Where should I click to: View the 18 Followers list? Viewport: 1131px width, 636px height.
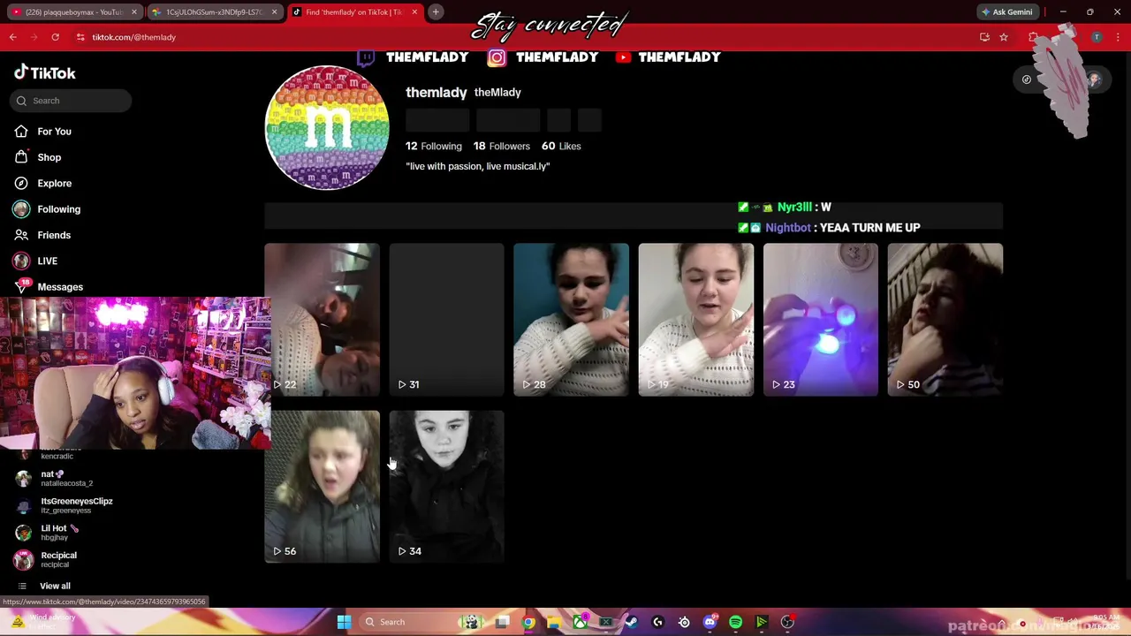point(501,146)
